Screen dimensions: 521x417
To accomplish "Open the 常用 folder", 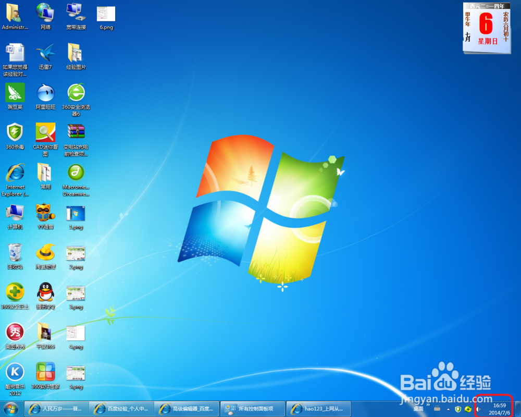I will [45, 176].
